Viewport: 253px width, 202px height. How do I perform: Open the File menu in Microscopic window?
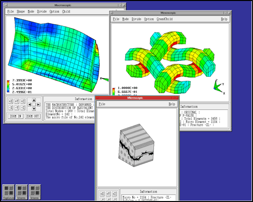(102, 104)
